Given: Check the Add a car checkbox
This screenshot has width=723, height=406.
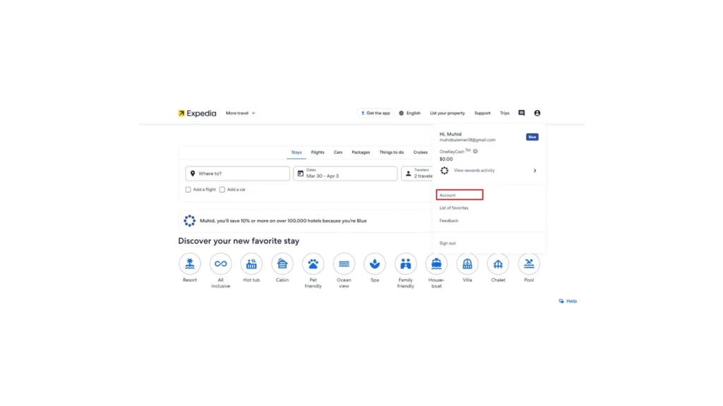Looking at the screenshot, I should 222,190.
